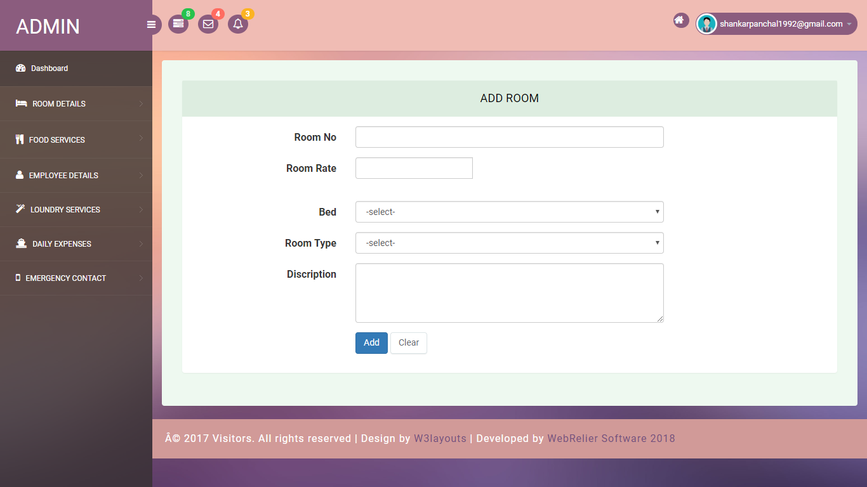This screenshot has height=487, width=867.
Task: Expand Room Details chevron arrow
Action: point(141,104)
